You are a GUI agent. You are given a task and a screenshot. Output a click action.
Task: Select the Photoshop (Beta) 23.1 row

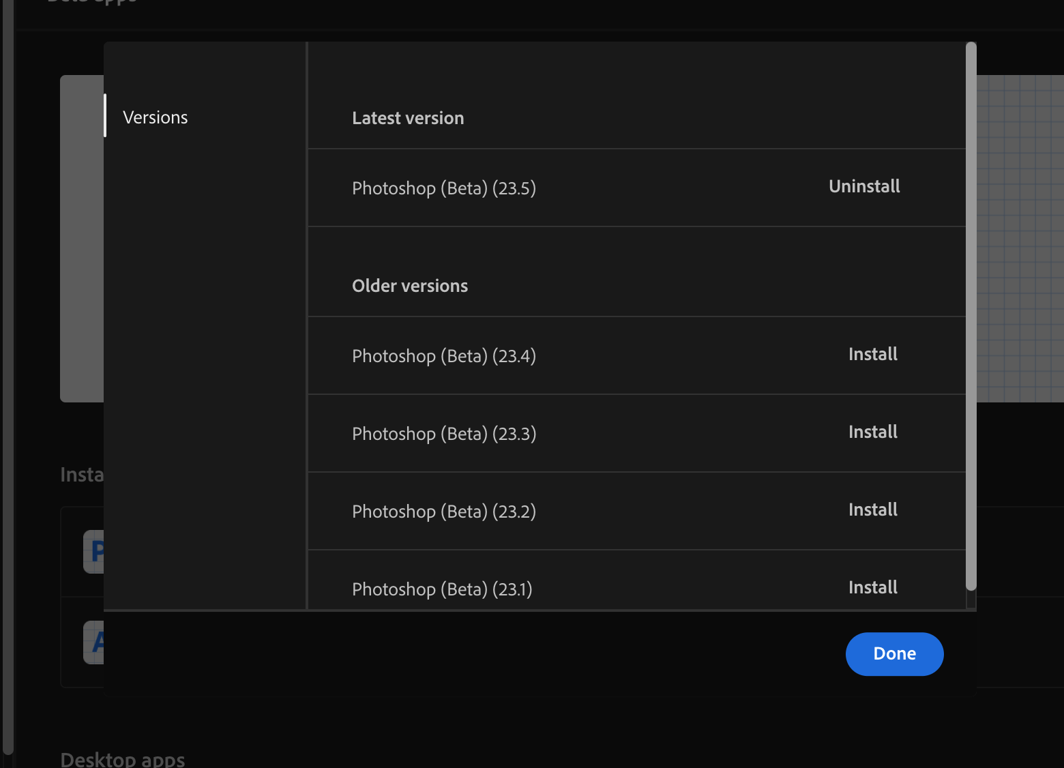click(442, 589)
